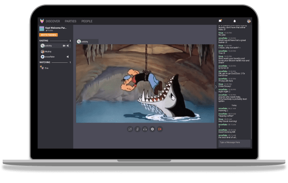Screen dimensions: 288x183
Task: Click the INVITE FRIENDS button
Action: [x=49, y=35]
